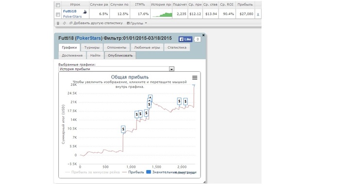Image resolution: width=340 pixels, height=191 pixels.
Task: Tick the Futti18 row checkbox
Action: [58, 15]
